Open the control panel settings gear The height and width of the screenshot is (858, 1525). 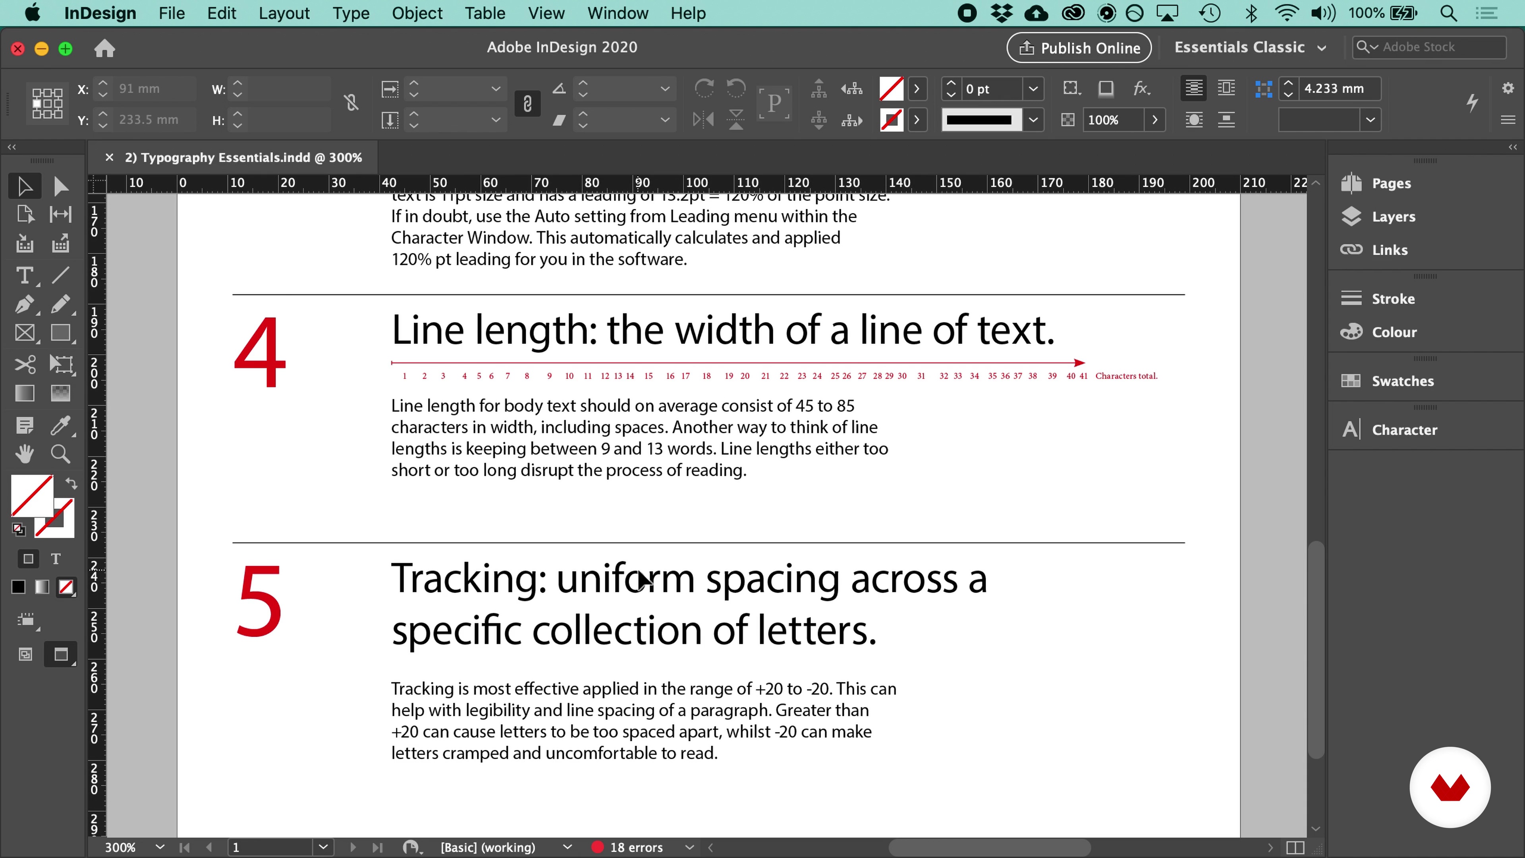(x=1508, y=88)
